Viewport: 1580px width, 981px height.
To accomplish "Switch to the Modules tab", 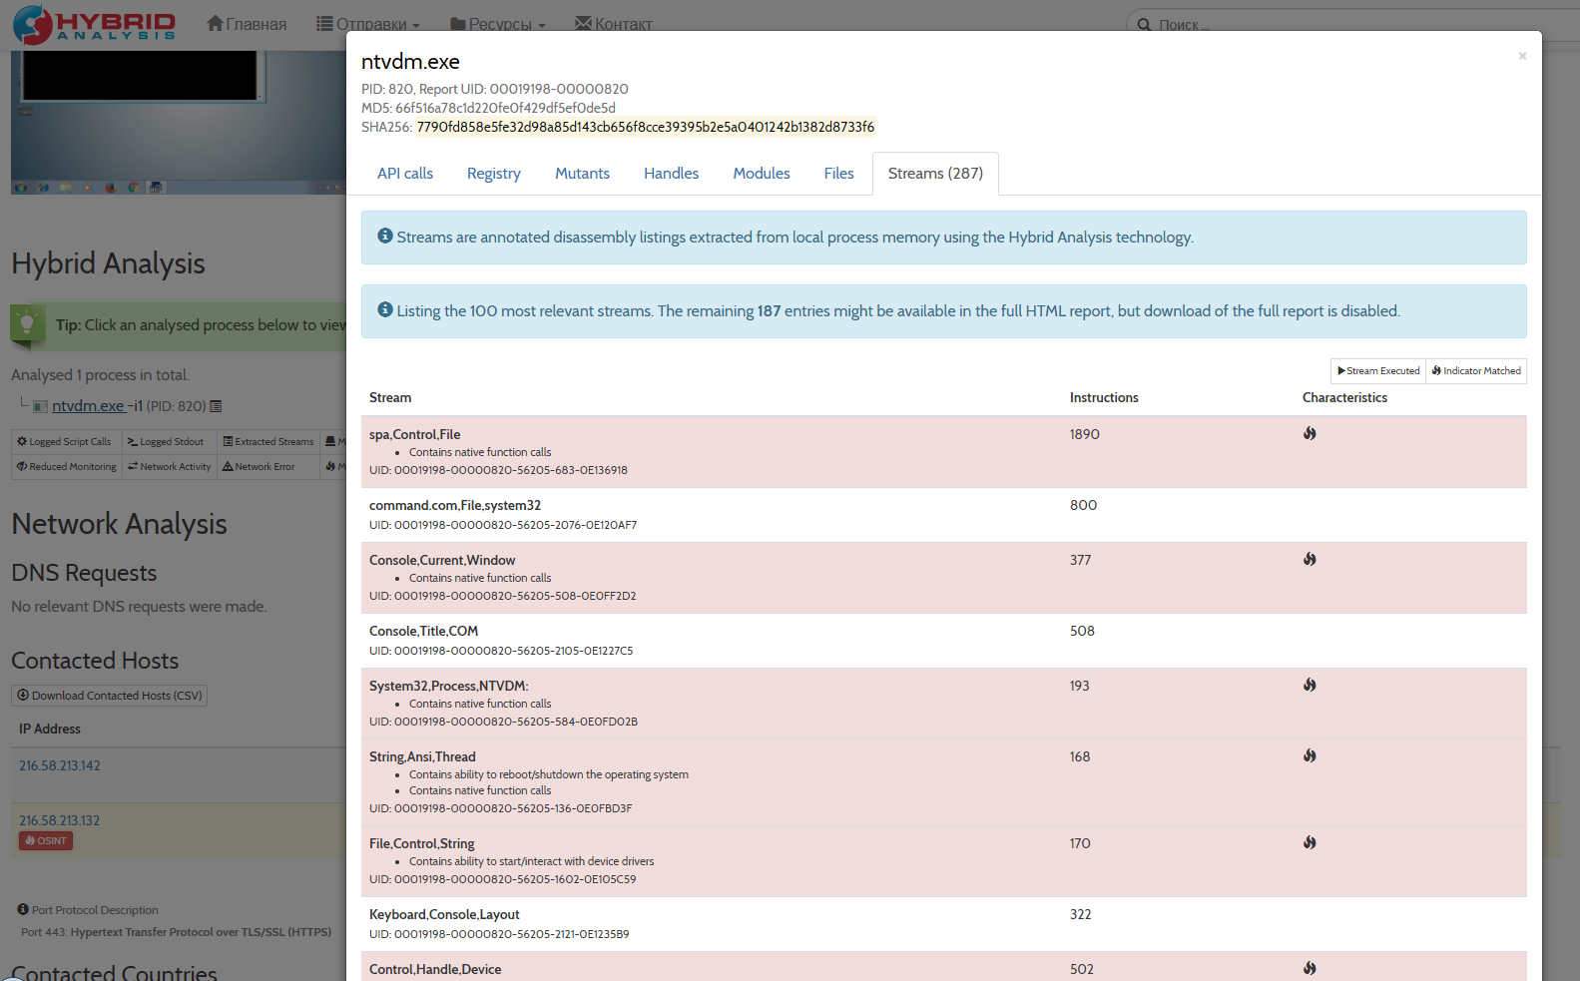I will pyautogui.click(x=762, y=174).
